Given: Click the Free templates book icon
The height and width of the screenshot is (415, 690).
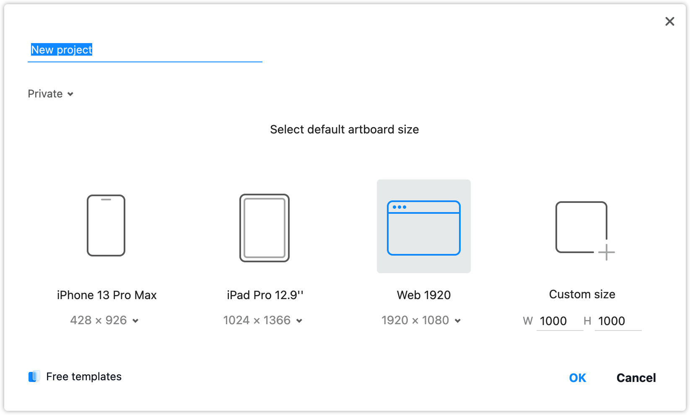Looking at the screenshot, I should coord(34,377).
